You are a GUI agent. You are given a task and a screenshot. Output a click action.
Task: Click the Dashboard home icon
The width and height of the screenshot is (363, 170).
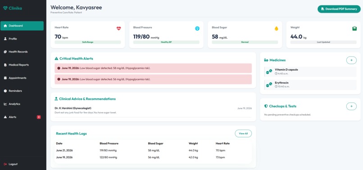[5, 26]
